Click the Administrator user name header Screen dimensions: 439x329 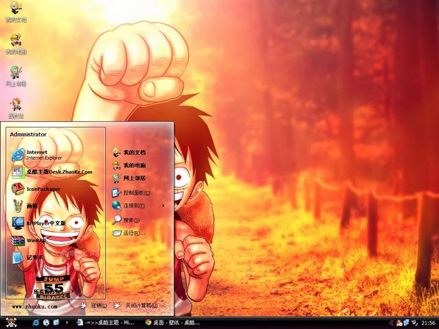pyautogui.click(x=28, y=134)
